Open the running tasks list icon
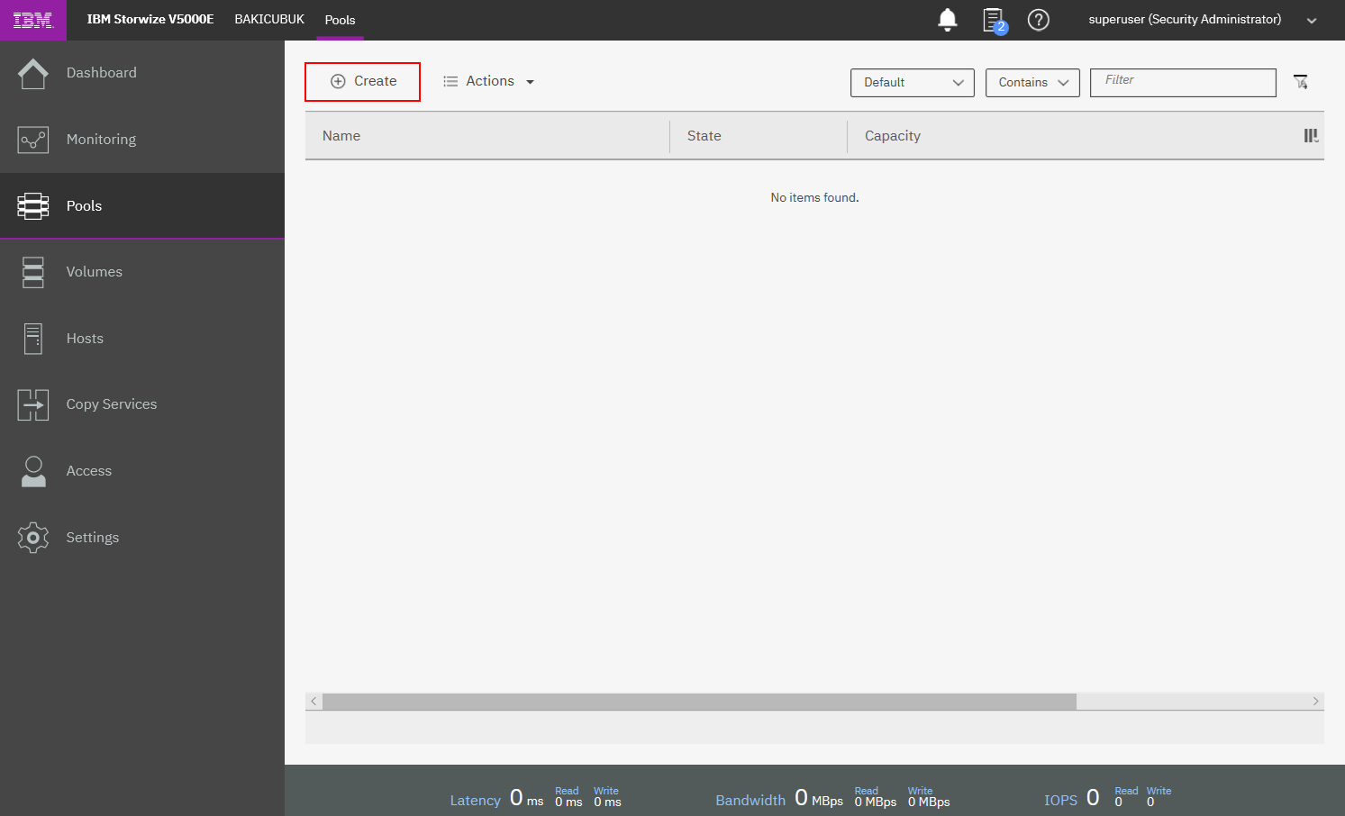This screenshot has width=1345, height=816. (993, 20)
